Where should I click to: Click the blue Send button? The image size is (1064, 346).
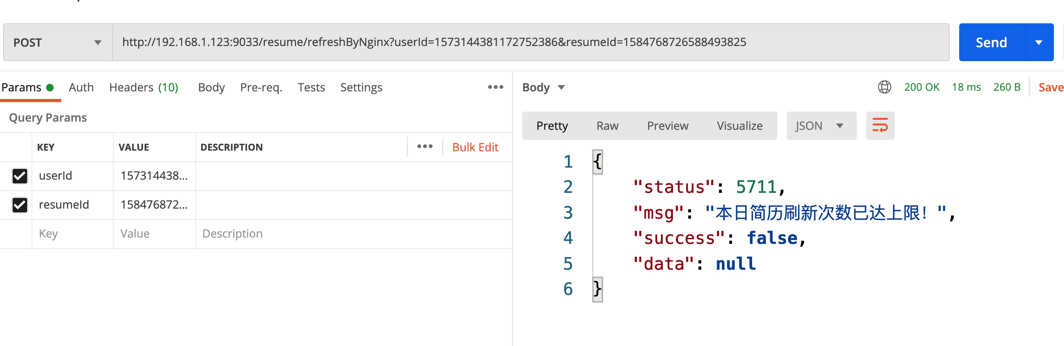(x=991, y=43)
